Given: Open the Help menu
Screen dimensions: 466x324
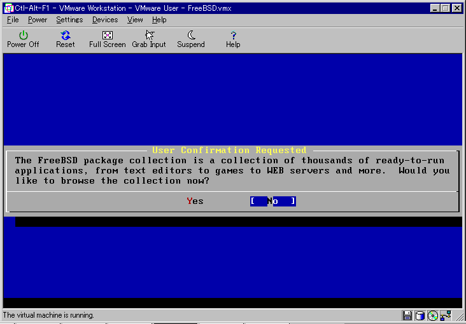Looking at the screenshot, I should pyautogui.click(x=159, y=20).
